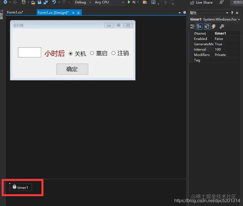
Task: Click the toolbar overflow arrow before Live Share
Action: click(x=173, y=2)
